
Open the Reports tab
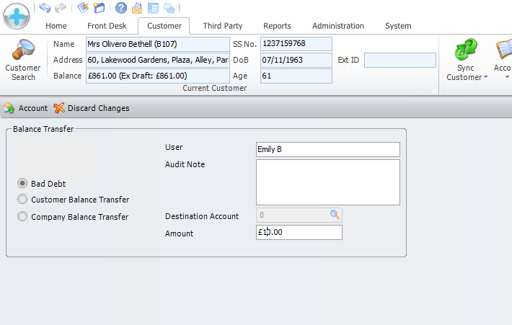pyautogui.click(x=277, y=26)
